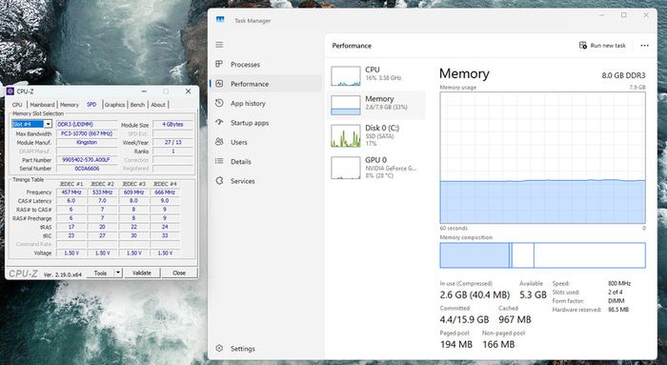This screenshot has height=365, width=667.
Task: Switch to the Memory tab in CPU-Z
Action: (70, 104)
